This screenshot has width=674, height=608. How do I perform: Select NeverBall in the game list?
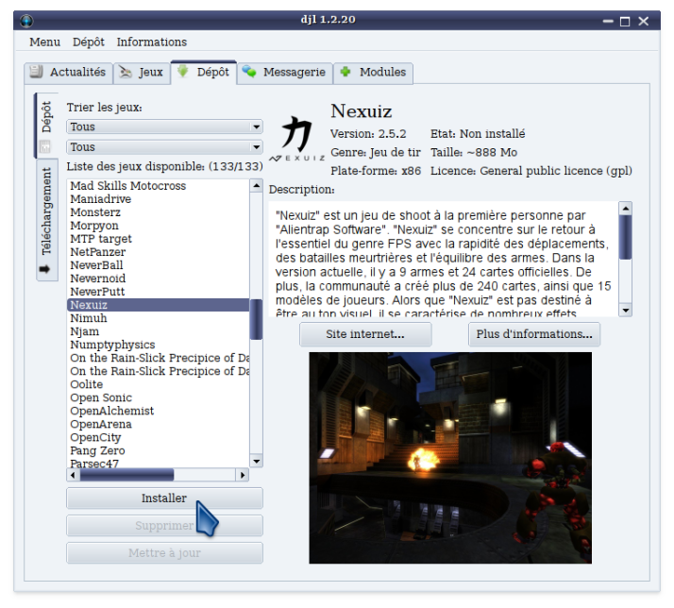coord(159,265)
